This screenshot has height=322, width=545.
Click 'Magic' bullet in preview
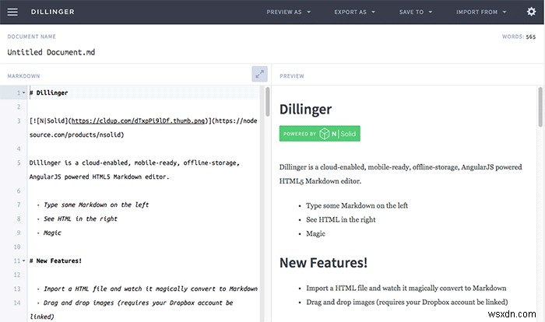click(x=315, y=233)
